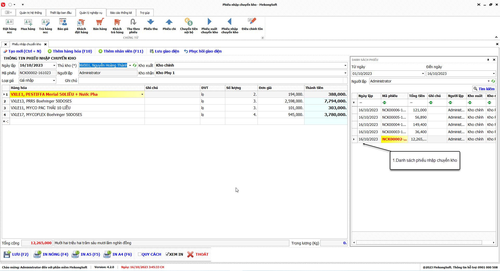500x271 pixels.
Task: Switch to the Thiết lập ban đầu tab
Action: (x=60, y=13)
